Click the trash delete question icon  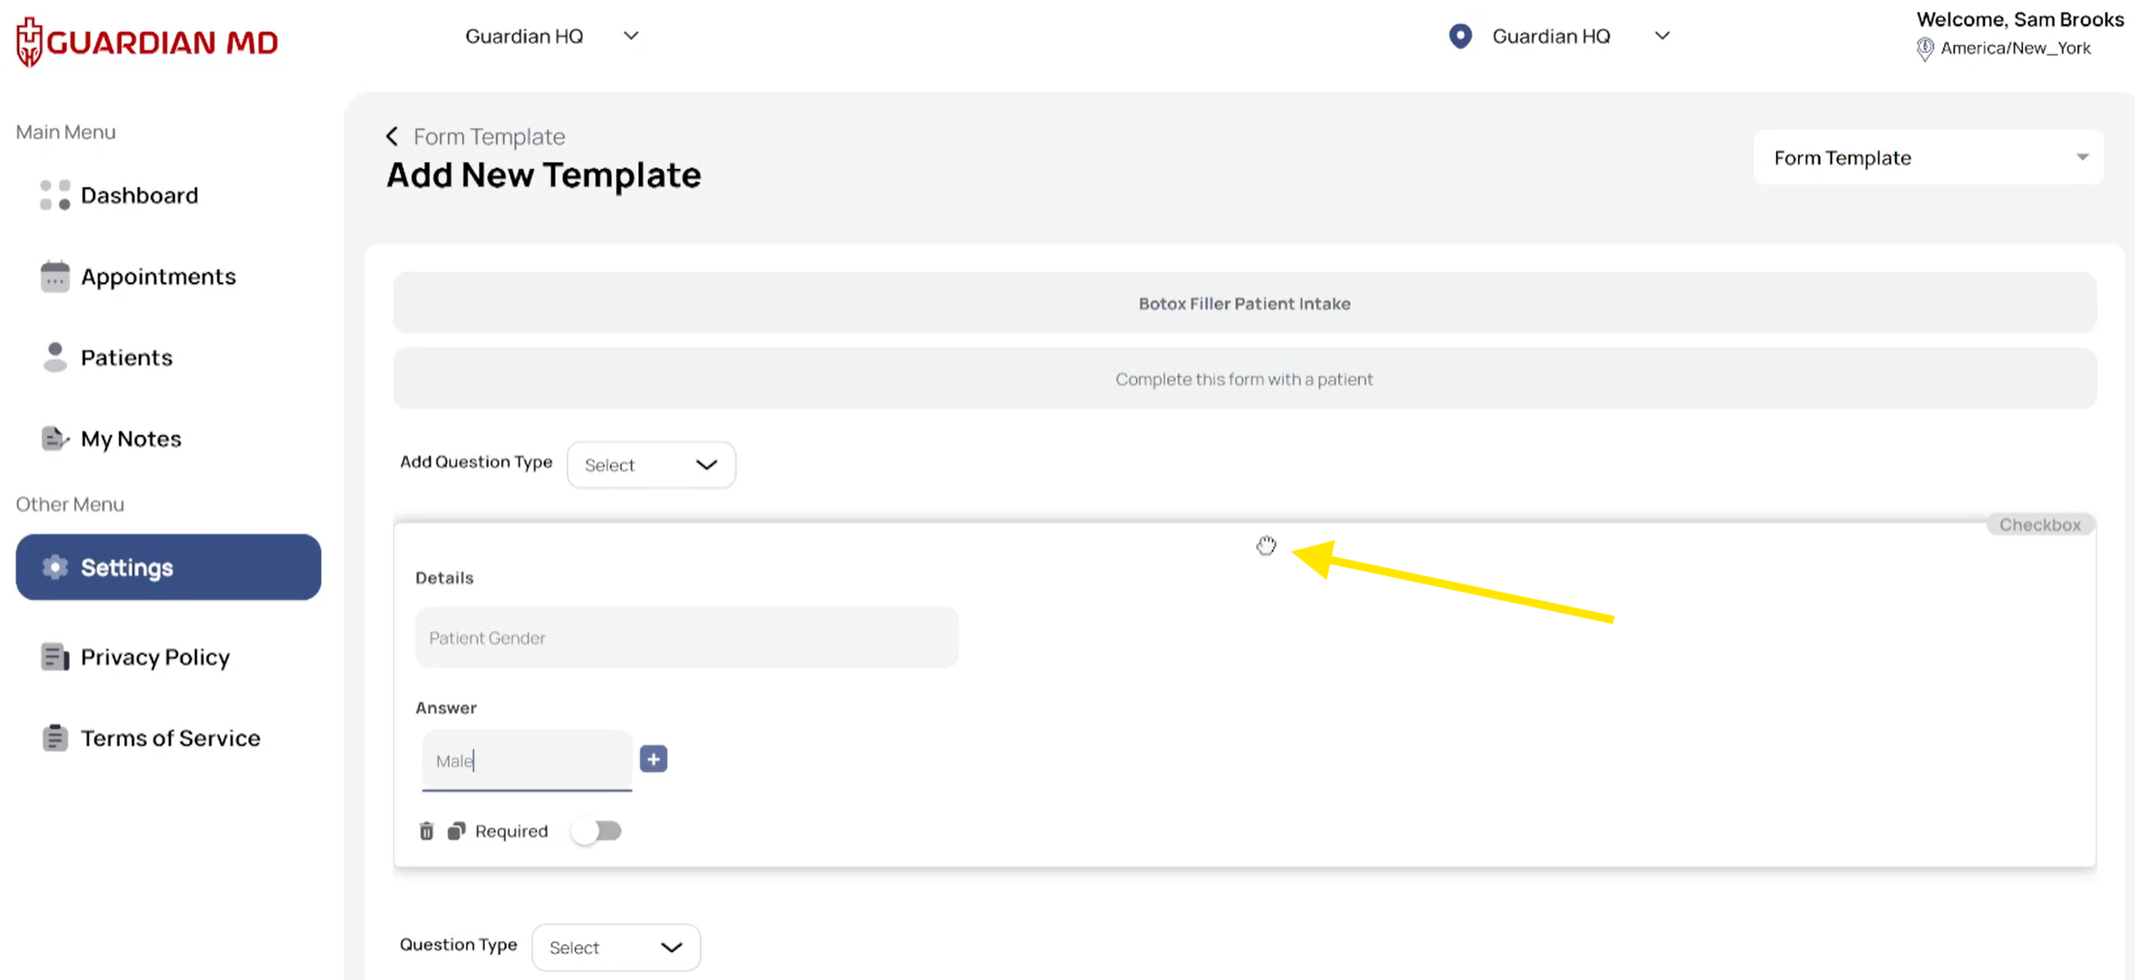(426, 831)
